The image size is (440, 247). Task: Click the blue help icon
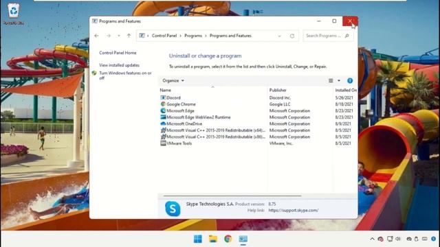click(x=350, y=81)
